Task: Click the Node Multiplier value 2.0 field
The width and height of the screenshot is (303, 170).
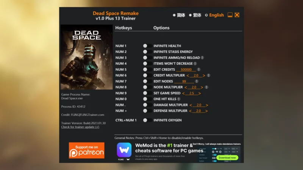Action: pyautogui.click(x=194, y=87)
